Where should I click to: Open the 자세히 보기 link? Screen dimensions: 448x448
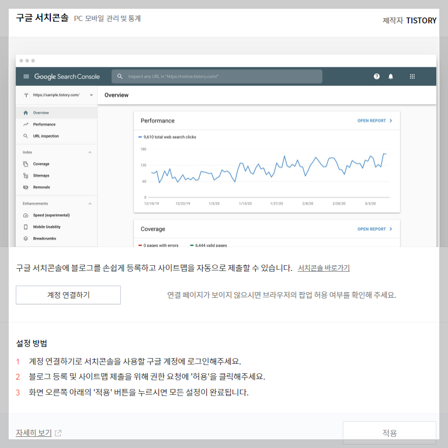[34, 433]
